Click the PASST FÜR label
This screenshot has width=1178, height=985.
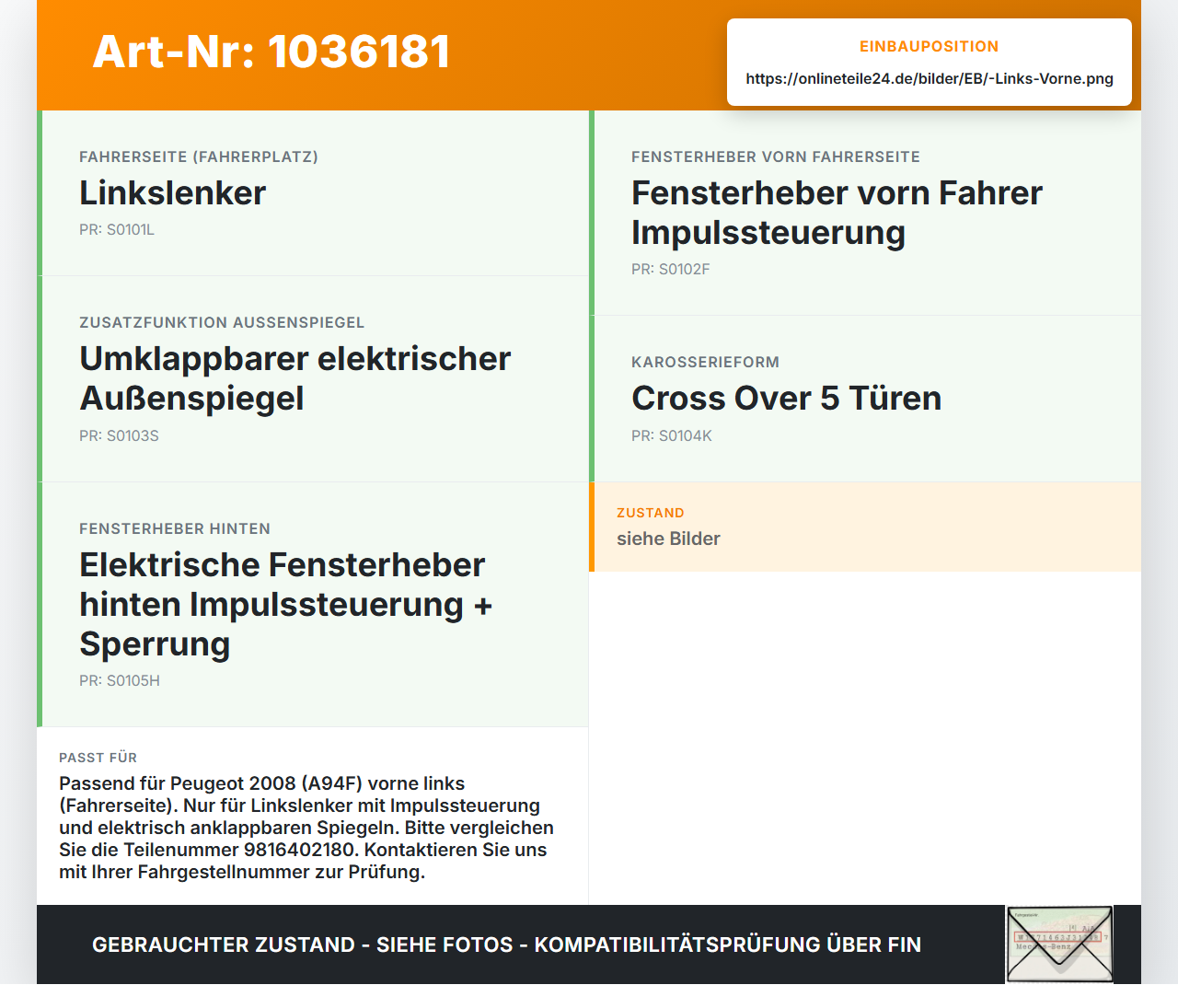(98, 758)
